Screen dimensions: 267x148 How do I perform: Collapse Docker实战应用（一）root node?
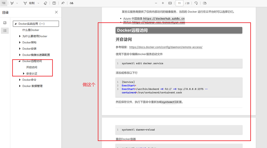point(16,24)
